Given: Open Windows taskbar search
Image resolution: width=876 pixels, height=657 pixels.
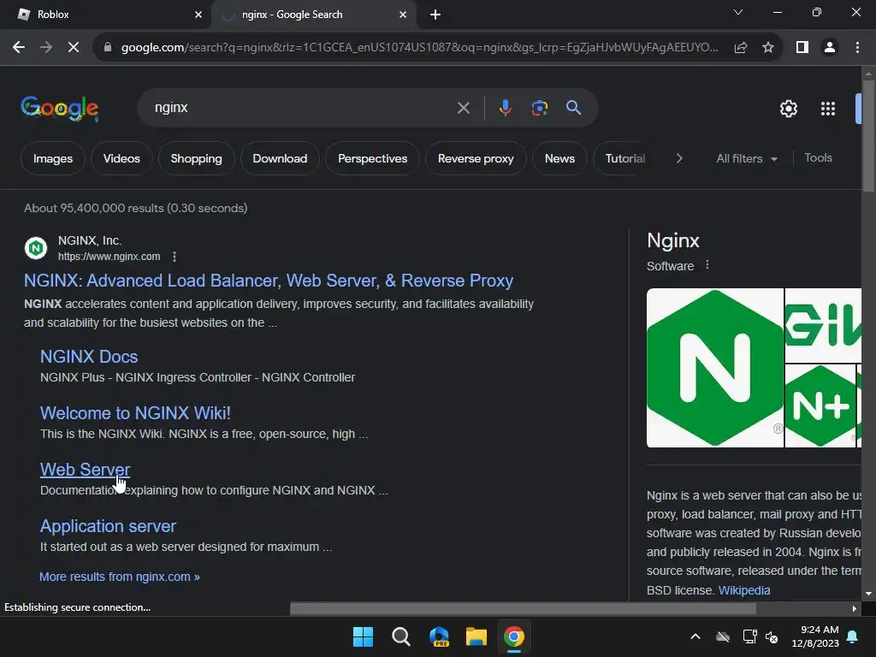Looking at the screenshot, I should (x=400, y=636).
